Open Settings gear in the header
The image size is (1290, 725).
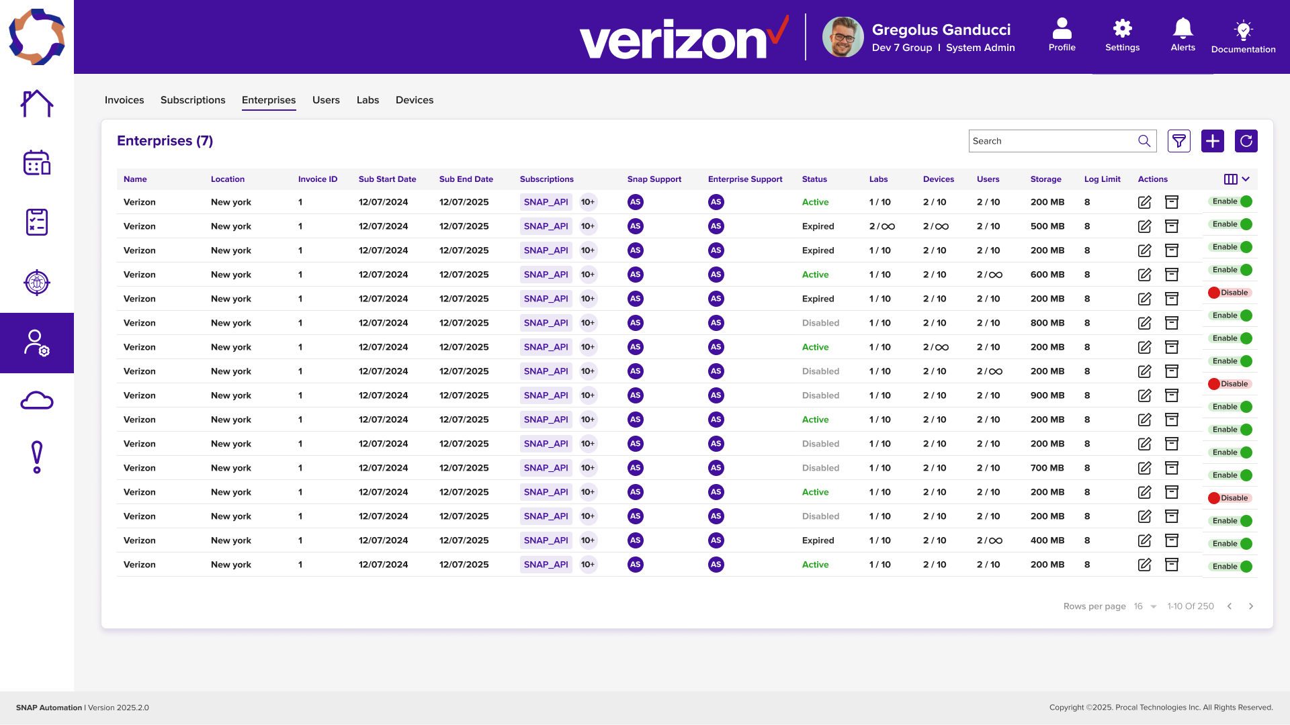click(1122, 35)
